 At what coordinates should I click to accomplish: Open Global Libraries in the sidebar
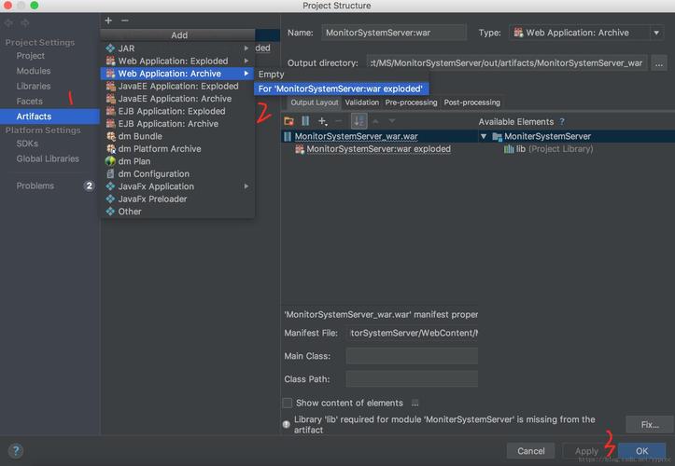48,158
